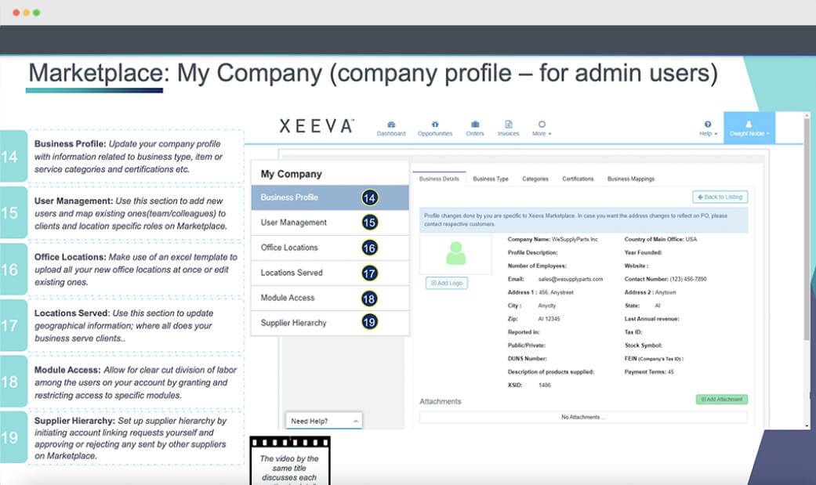The image size is (816, 485).
Task: Click the Address 1 456, Anystreet value
Action: pyautogui.click(x=556, y=292)
